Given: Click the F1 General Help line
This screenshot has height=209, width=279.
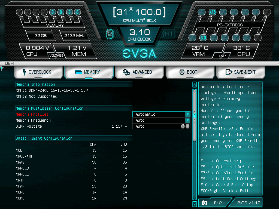Looking at the screenshot, I should (x=222, y=161).
